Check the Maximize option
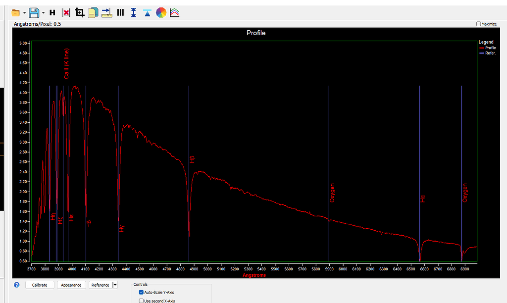 478,24
